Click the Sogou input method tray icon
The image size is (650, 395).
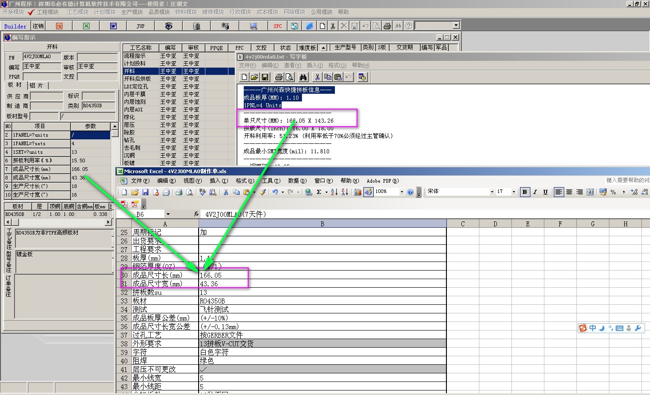(x=583, y=328)
